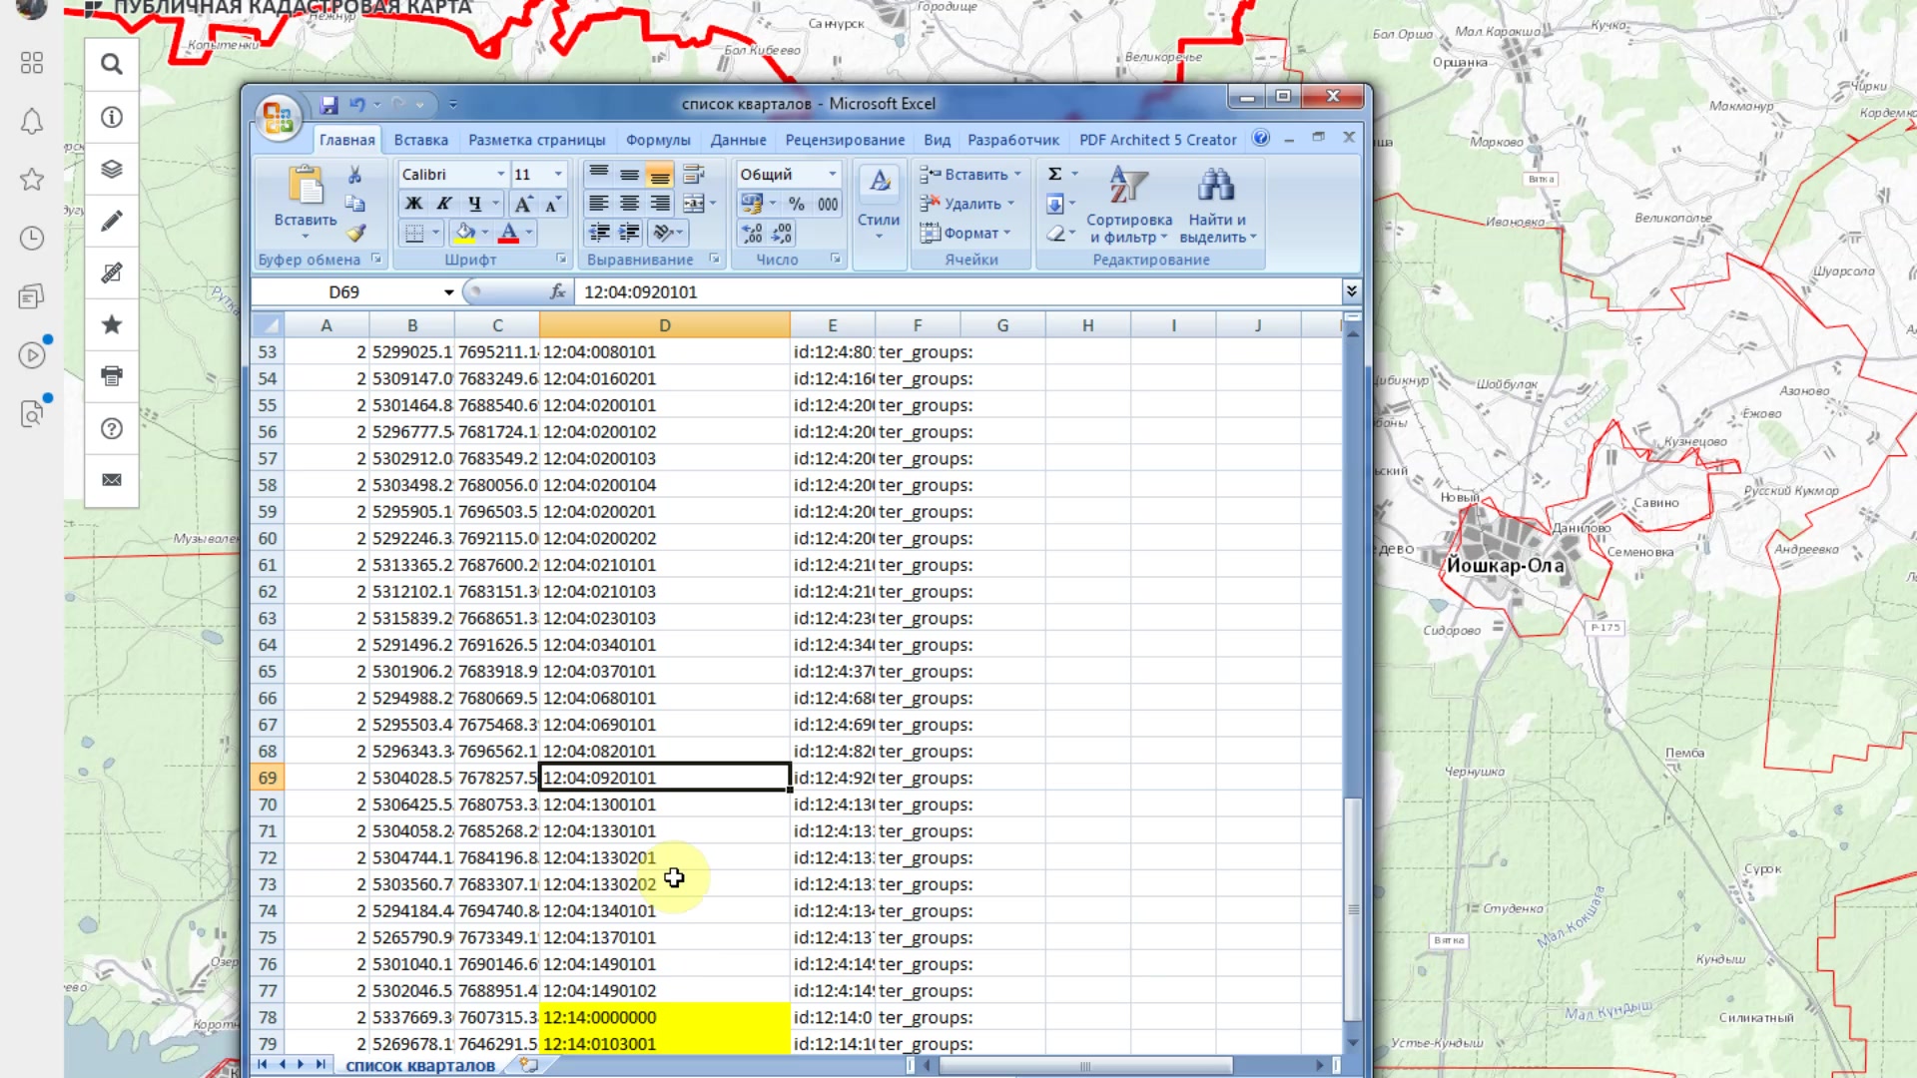Open the Общий number format dropdown
The width and height of the screenshot is (1917, 1078).
click(832, 175)
